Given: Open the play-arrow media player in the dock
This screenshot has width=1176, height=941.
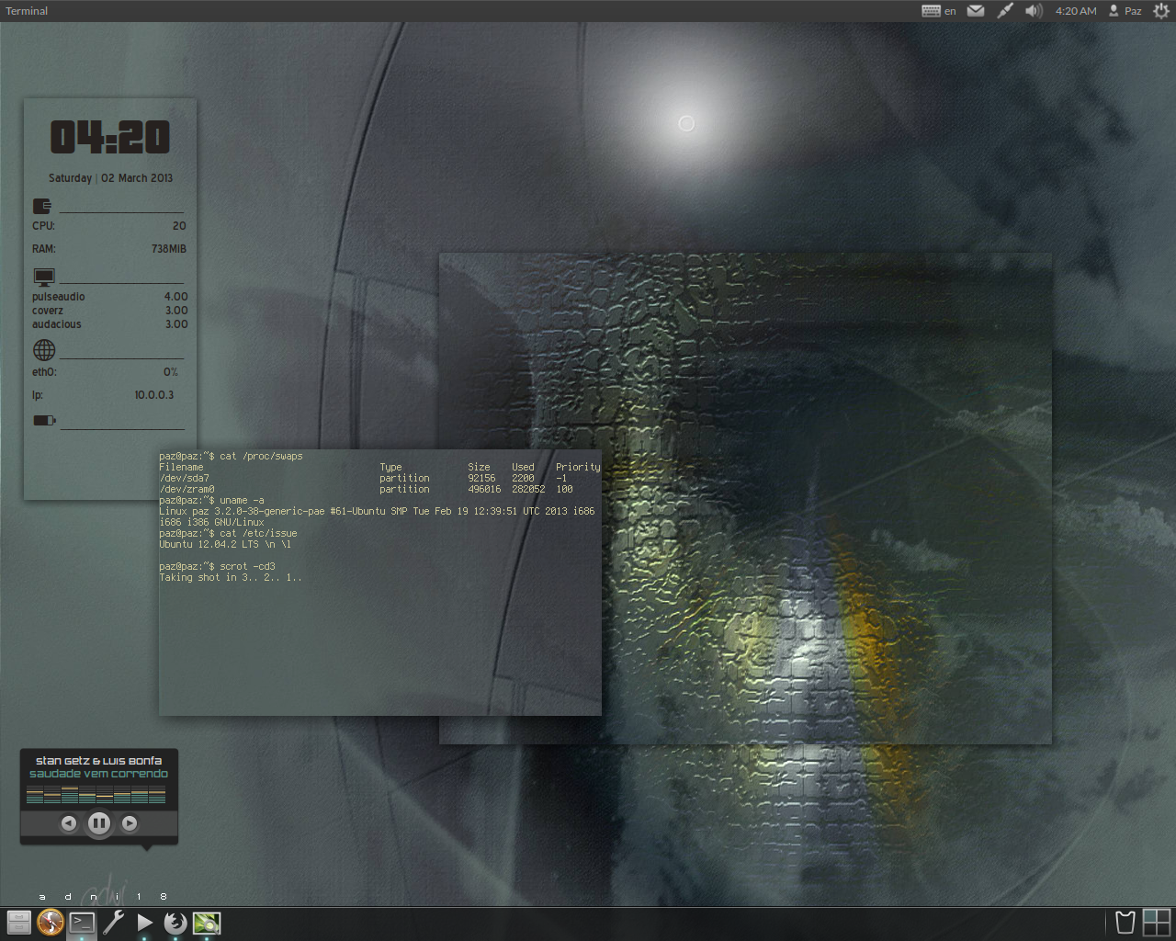Looking at the screenshot, I should click(144, 923).
